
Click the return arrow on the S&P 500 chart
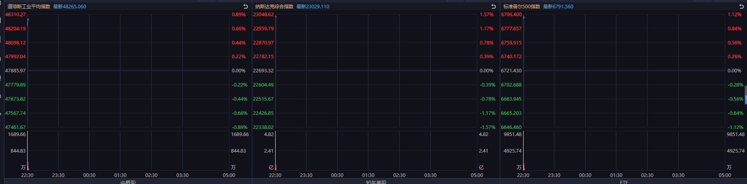741,7
